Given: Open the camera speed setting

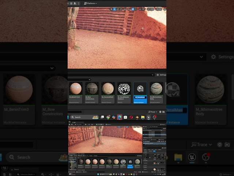Looking at the screenshot, I should click(x=159, y=9).
